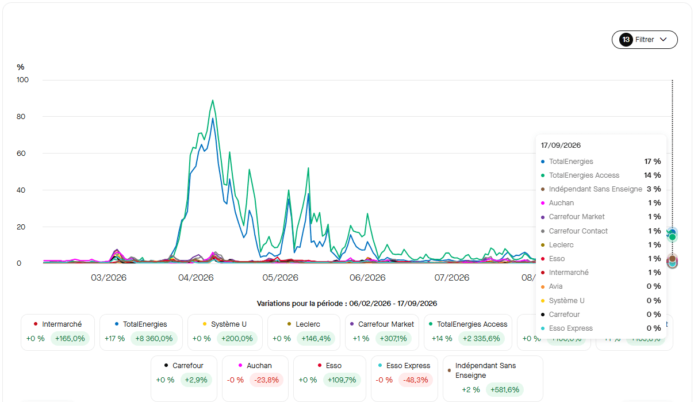Click the magenta Auchan card dot
The height and width of the screenshot is (402, 694).
(241, 366)
